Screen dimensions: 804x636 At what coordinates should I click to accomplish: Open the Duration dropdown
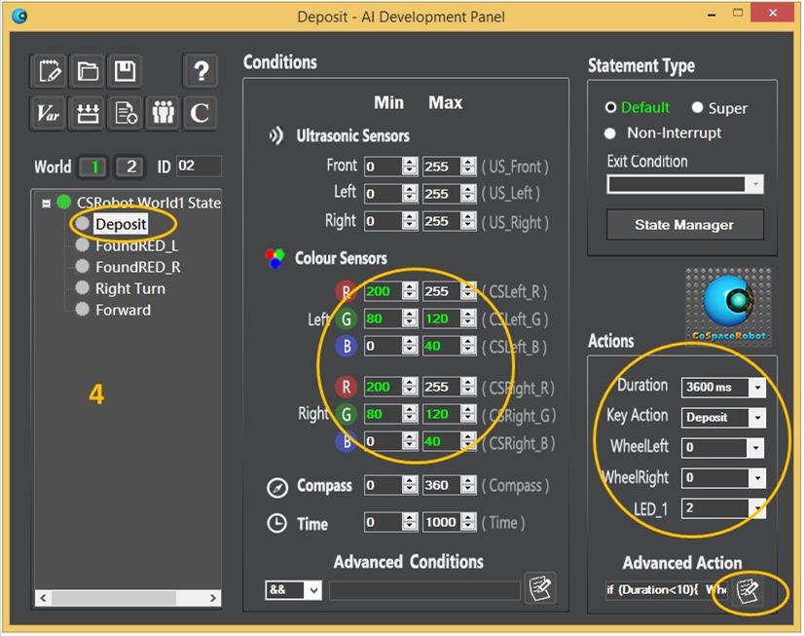(756, 388)
